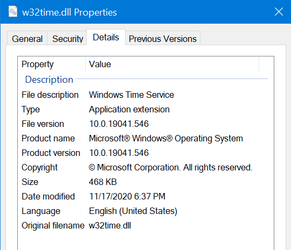Go to the Previous Versions tab
This screenshot has height=250, width=291.
pos(163,39)
